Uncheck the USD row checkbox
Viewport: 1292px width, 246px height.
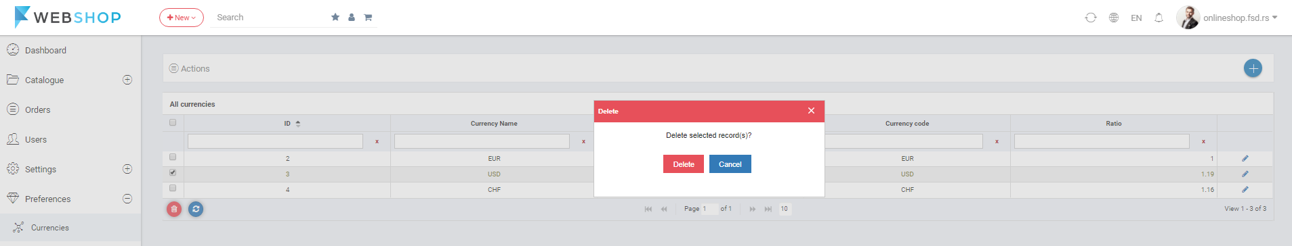click(x=173, y=173)
